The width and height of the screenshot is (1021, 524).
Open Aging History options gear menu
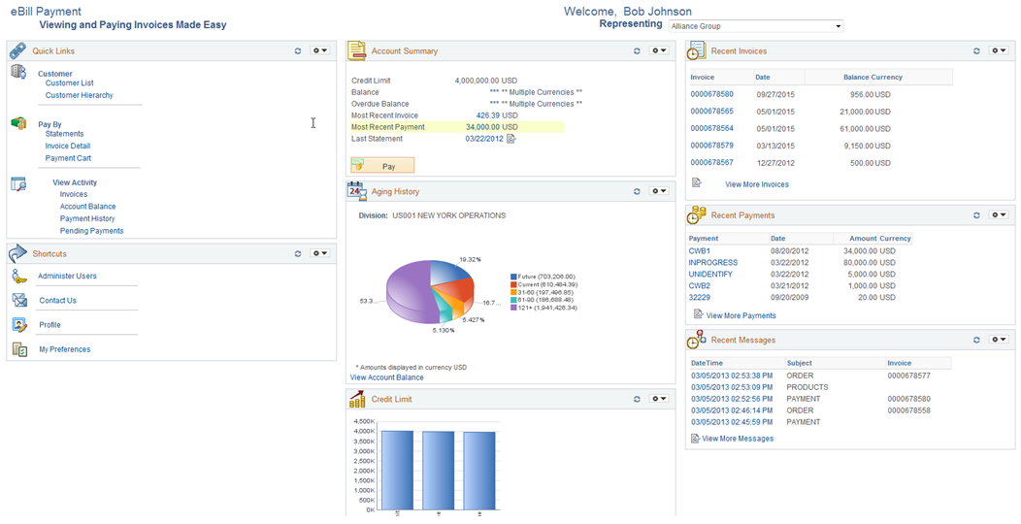pyautogui.click(x=658, y=191)
